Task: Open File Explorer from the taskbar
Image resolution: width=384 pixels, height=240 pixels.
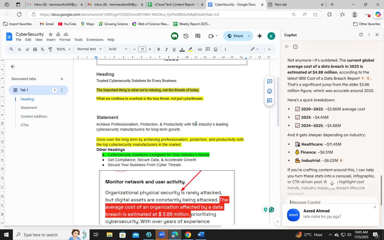Action: [110, 235]
